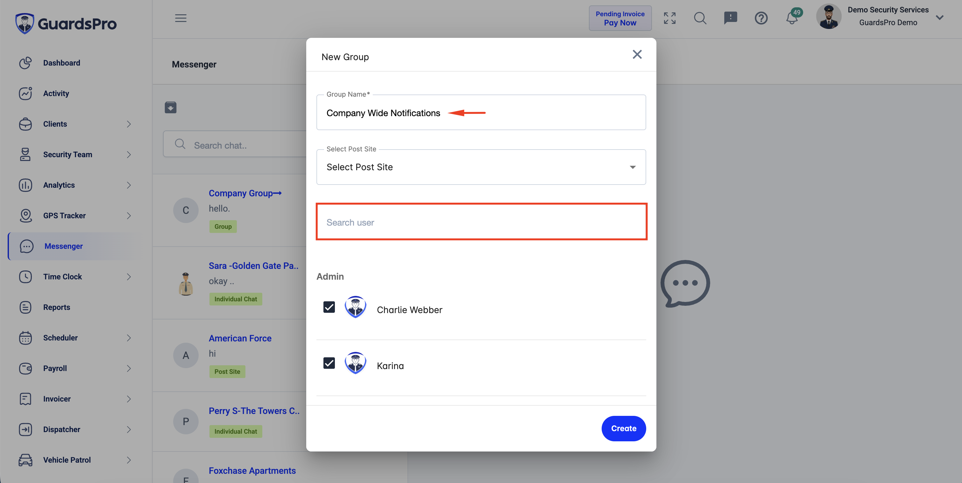962x483 pixels.
Task: Toggle the hamburger sidebar menu
Action: (181, 18)
